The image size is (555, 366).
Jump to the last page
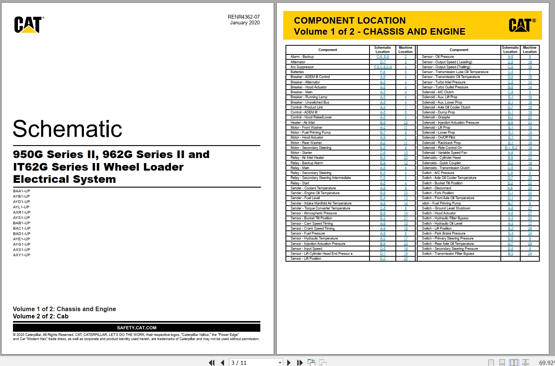(300, 363)
